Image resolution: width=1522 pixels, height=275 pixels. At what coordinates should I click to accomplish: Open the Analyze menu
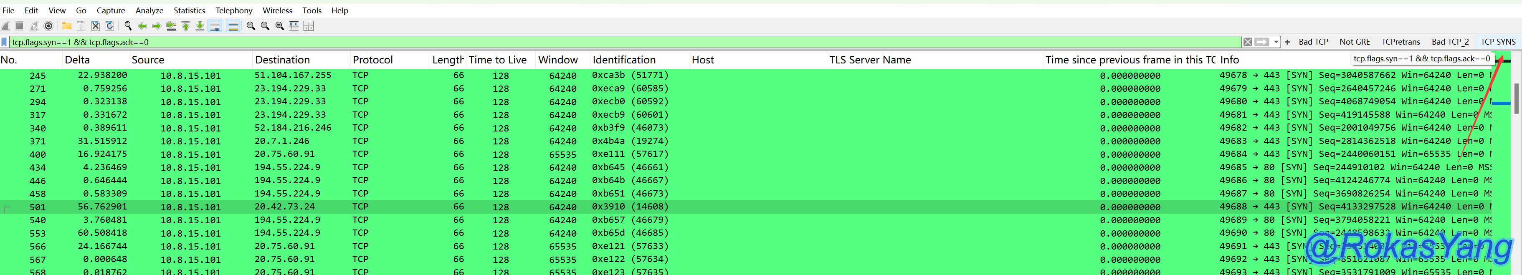click(x=149, y=10)
